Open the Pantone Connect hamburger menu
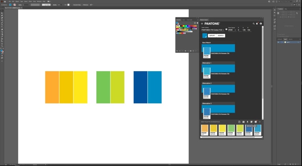Image resolution: width=302 pixels, height=166 pixels. [x=202, y=24]
